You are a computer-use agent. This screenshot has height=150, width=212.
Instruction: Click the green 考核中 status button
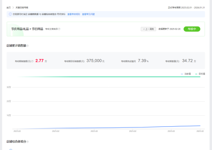click(192, 29)
